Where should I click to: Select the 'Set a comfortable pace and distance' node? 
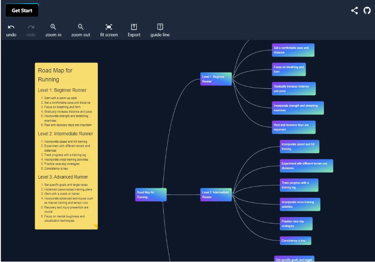pyautogui.click(x=293, y=50)
